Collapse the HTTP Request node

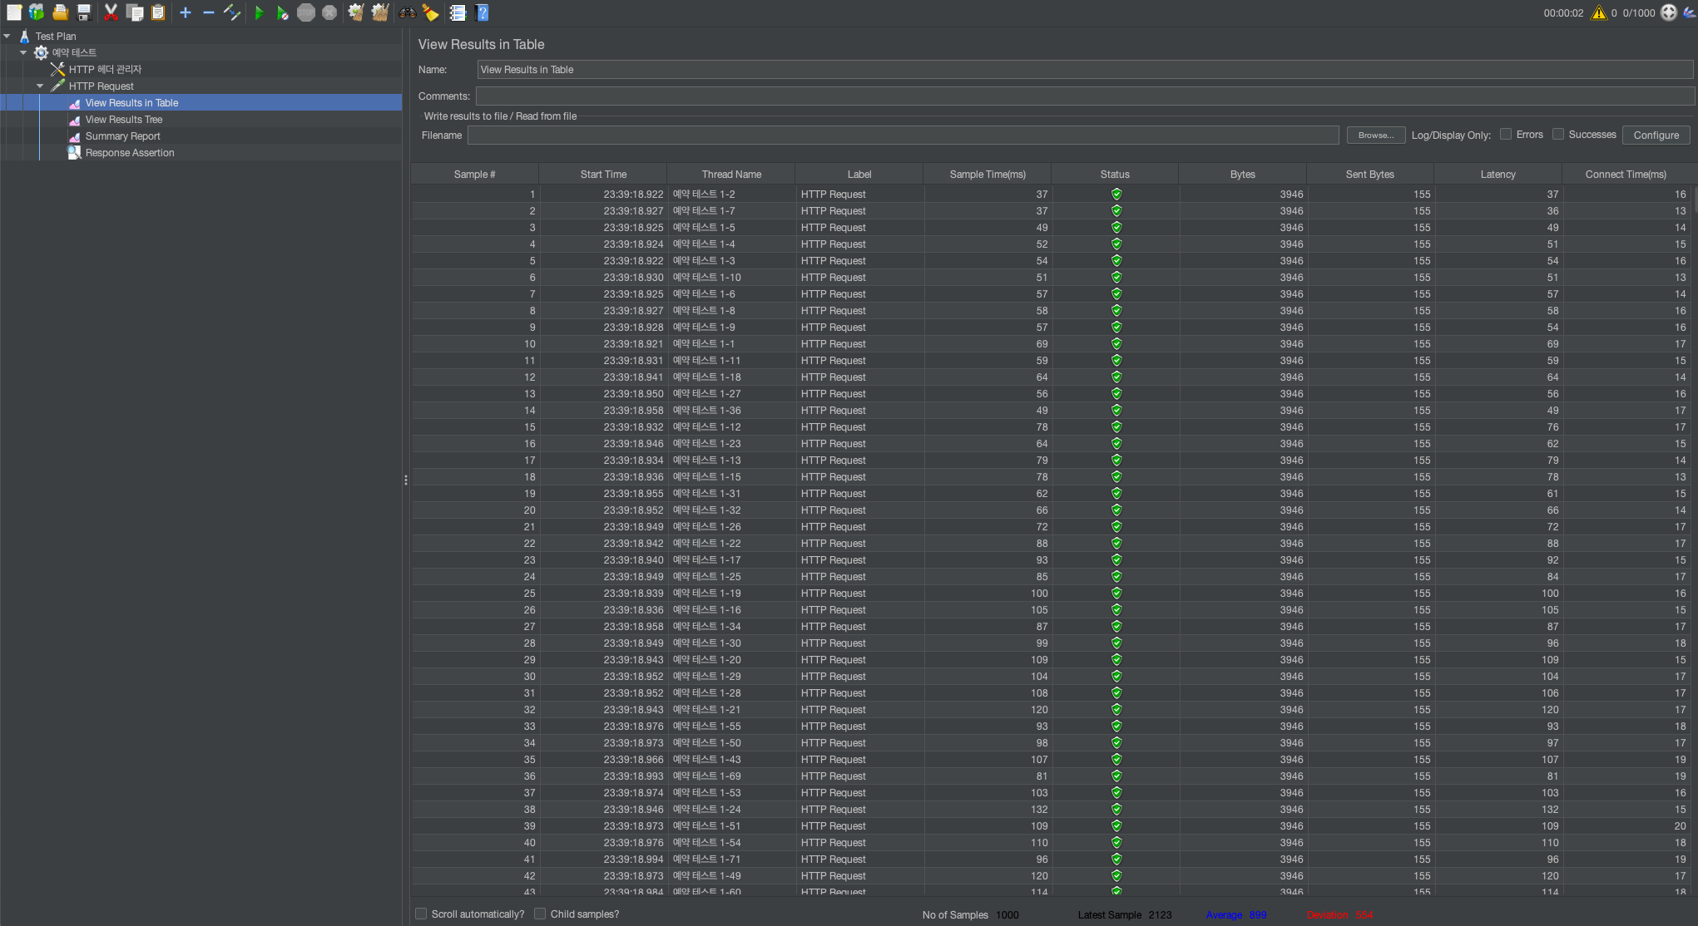point(40,86)
